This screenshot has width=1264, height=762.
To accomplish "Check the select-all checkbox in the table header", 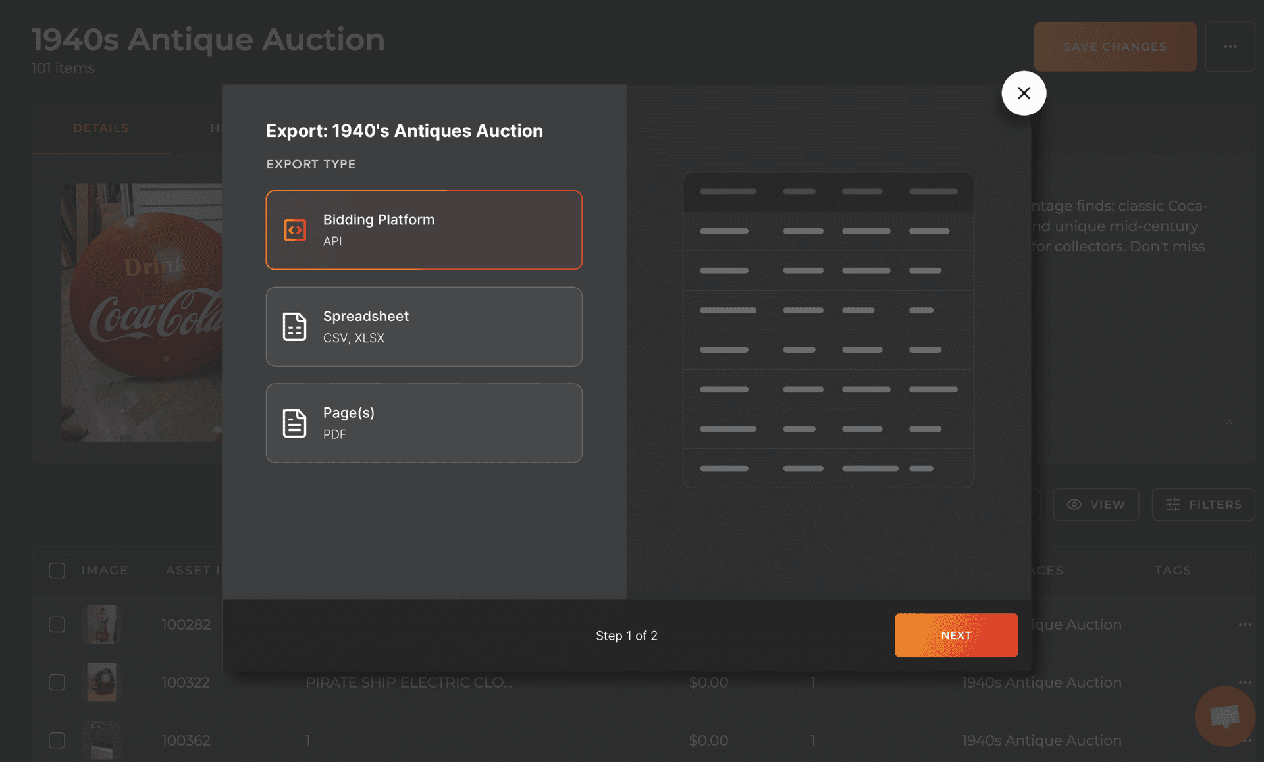I will 57,571.
